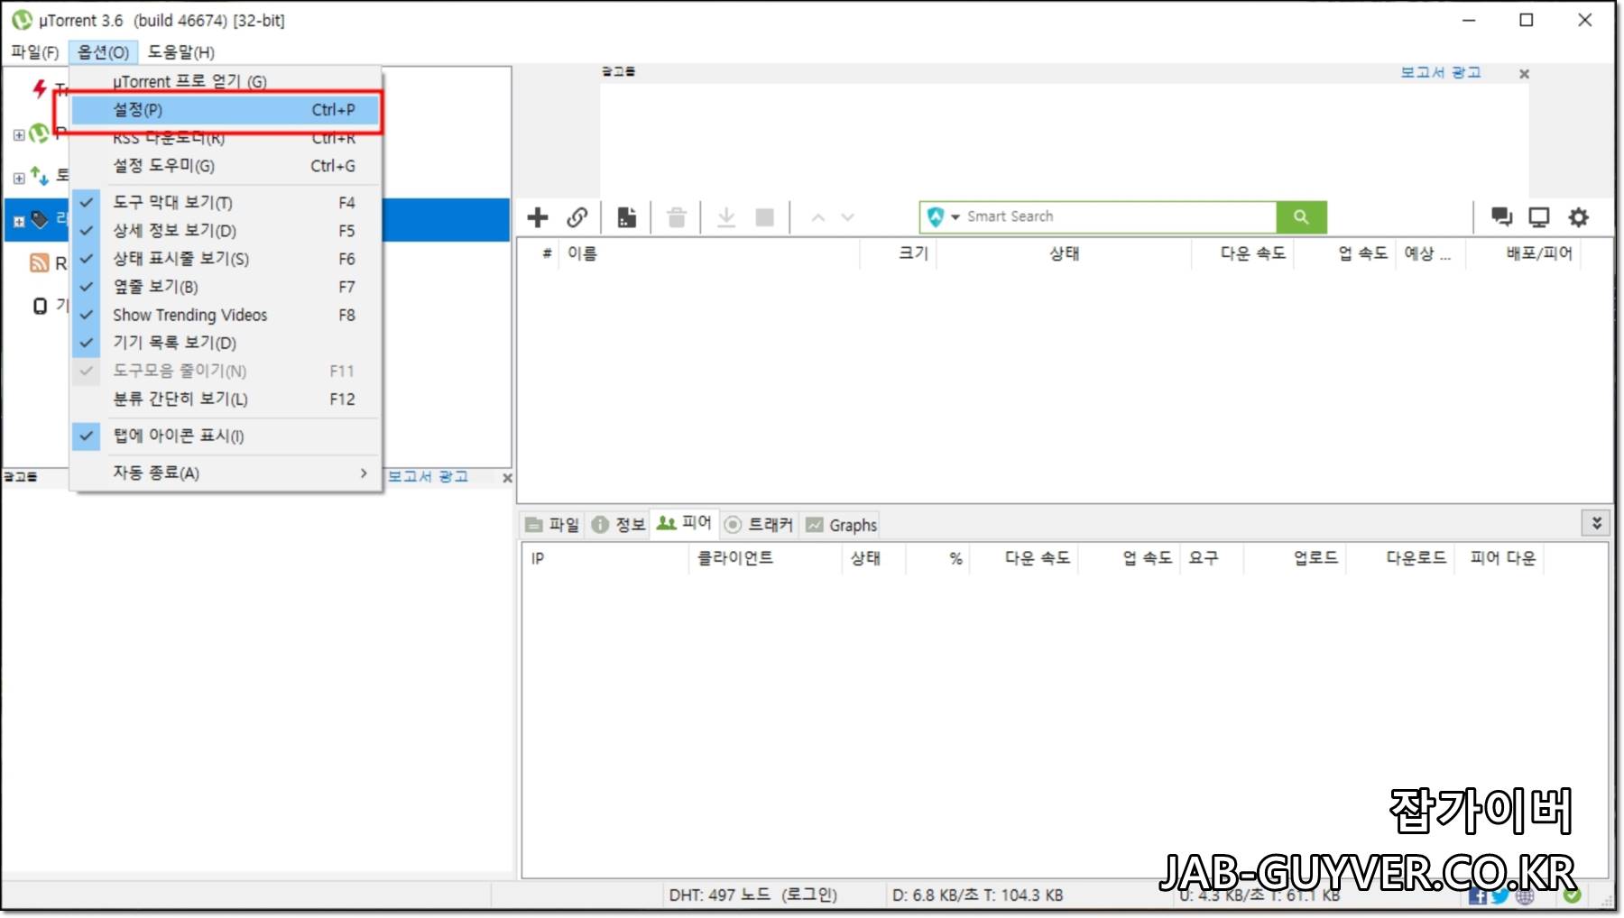Create new torrent file icon

[627, 217]
